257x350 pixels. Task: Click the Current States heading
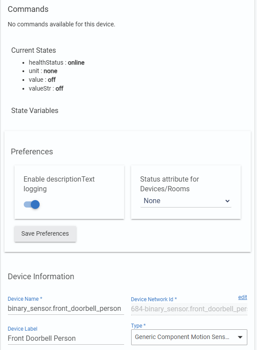click(x=33, y=50)
